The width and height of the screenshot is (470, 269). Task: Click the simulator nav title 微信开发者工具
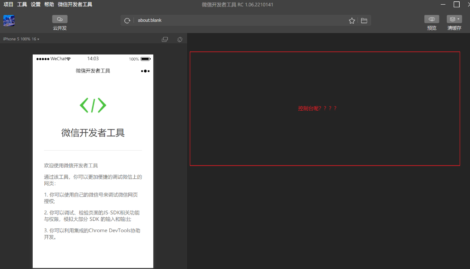click(93, 71)
